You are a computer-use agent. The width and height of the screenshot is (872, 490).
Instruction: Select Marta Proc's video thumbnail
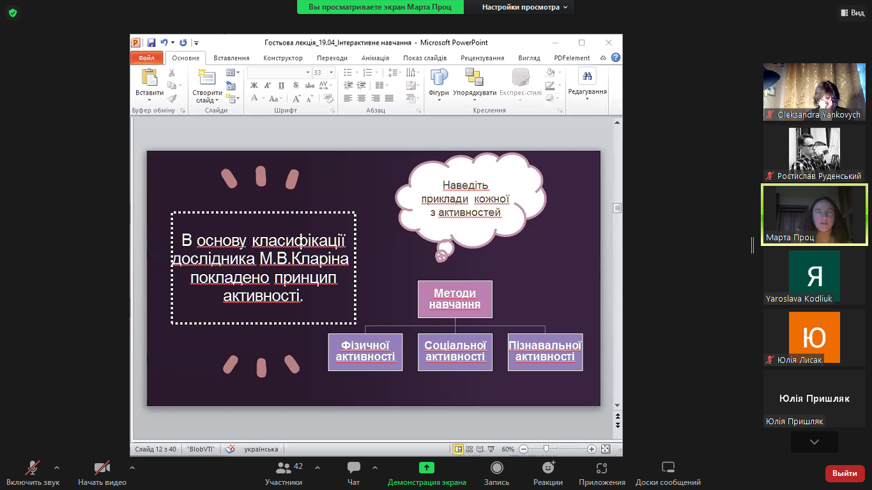(x=815, y=215)
